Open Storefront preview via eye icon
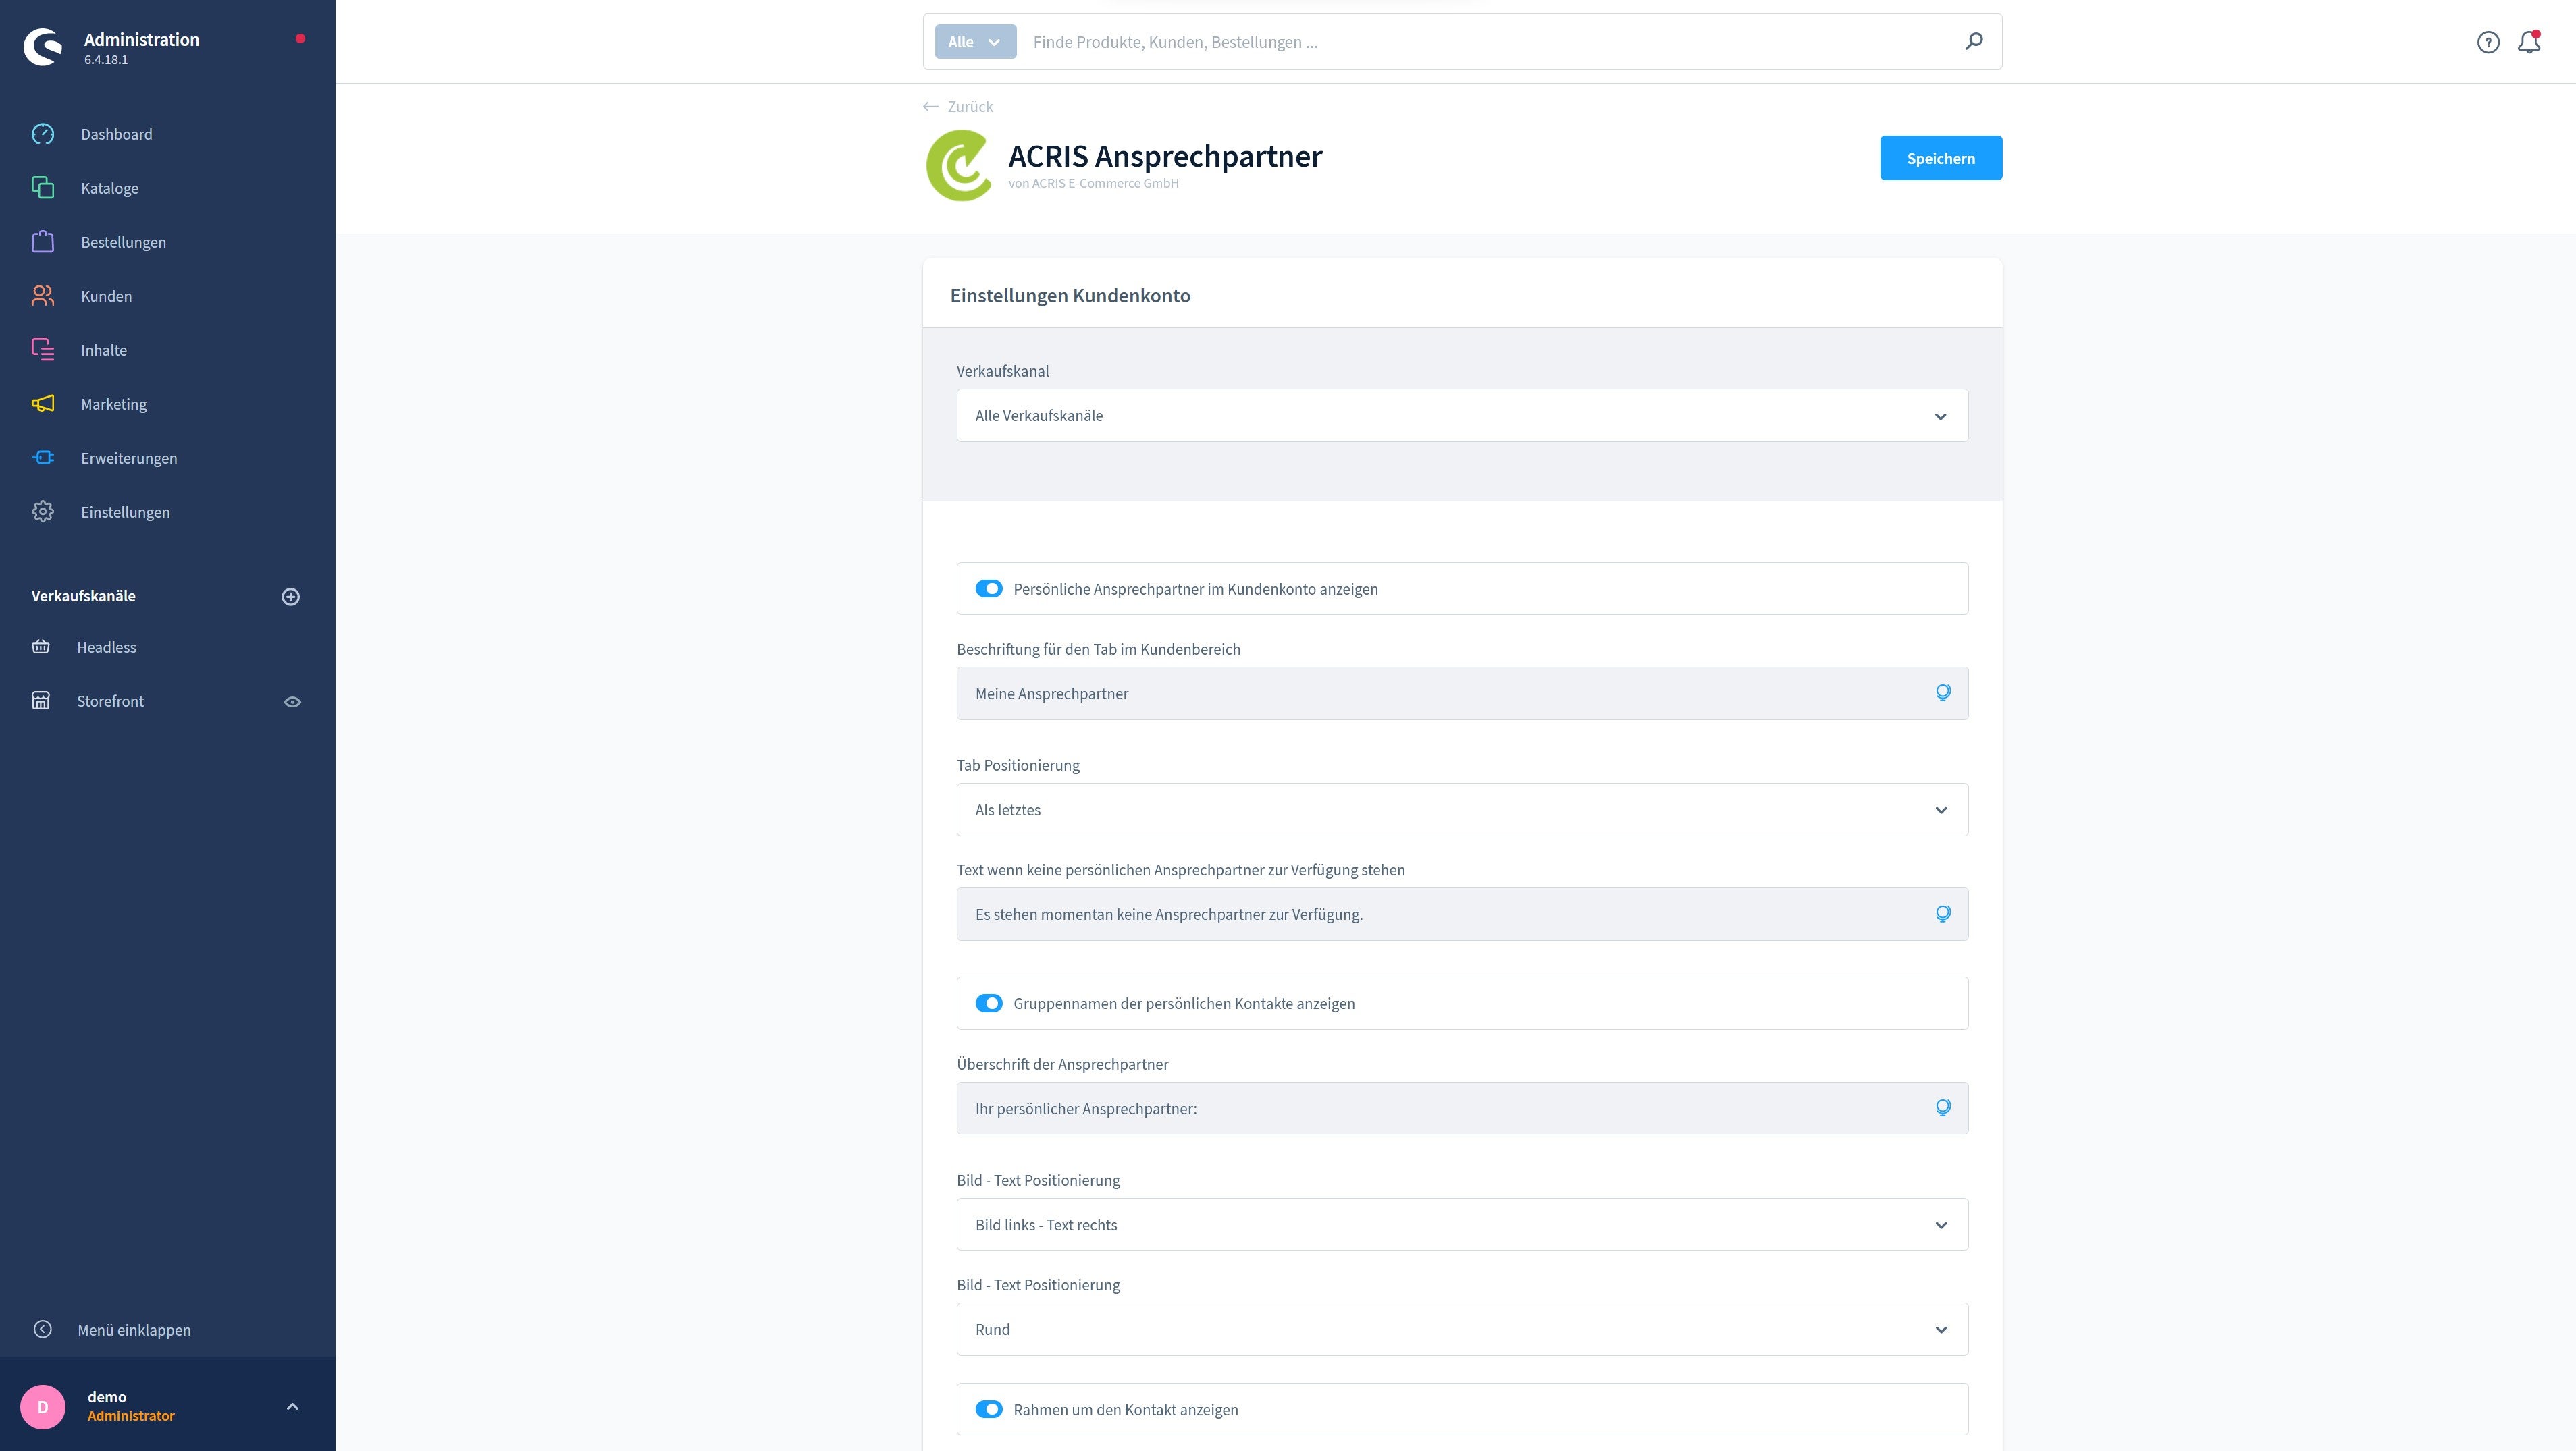2576x1451 pixels. pyautogui.click(x=292, y=701)
